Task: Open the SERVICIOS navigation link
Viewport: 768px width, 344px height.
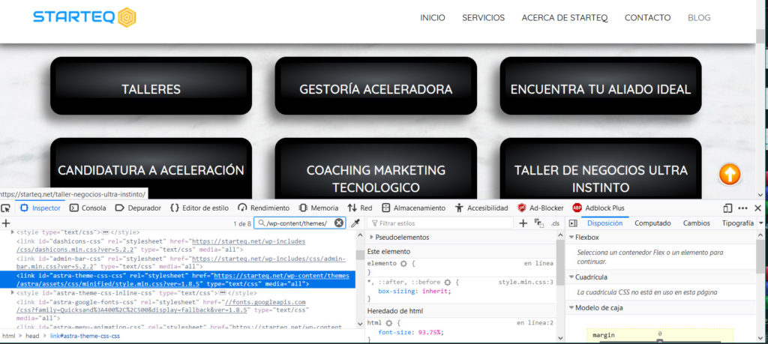Action: [x=483, y=18]
